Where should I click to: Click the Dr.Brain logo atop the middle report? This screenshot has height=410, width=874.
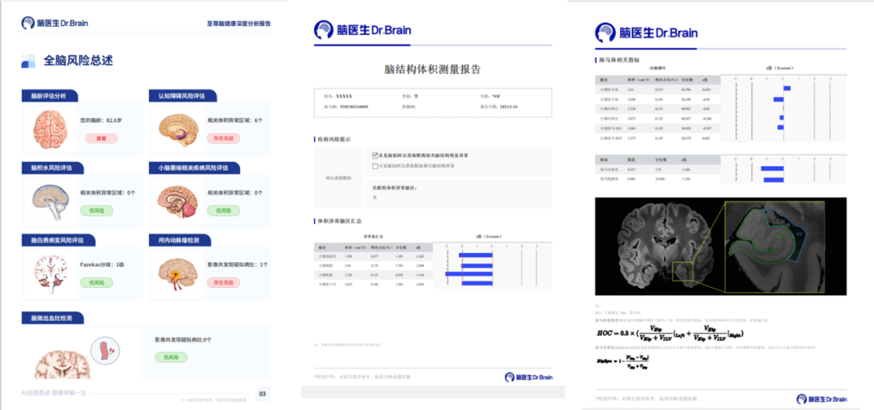coord(363,30)
